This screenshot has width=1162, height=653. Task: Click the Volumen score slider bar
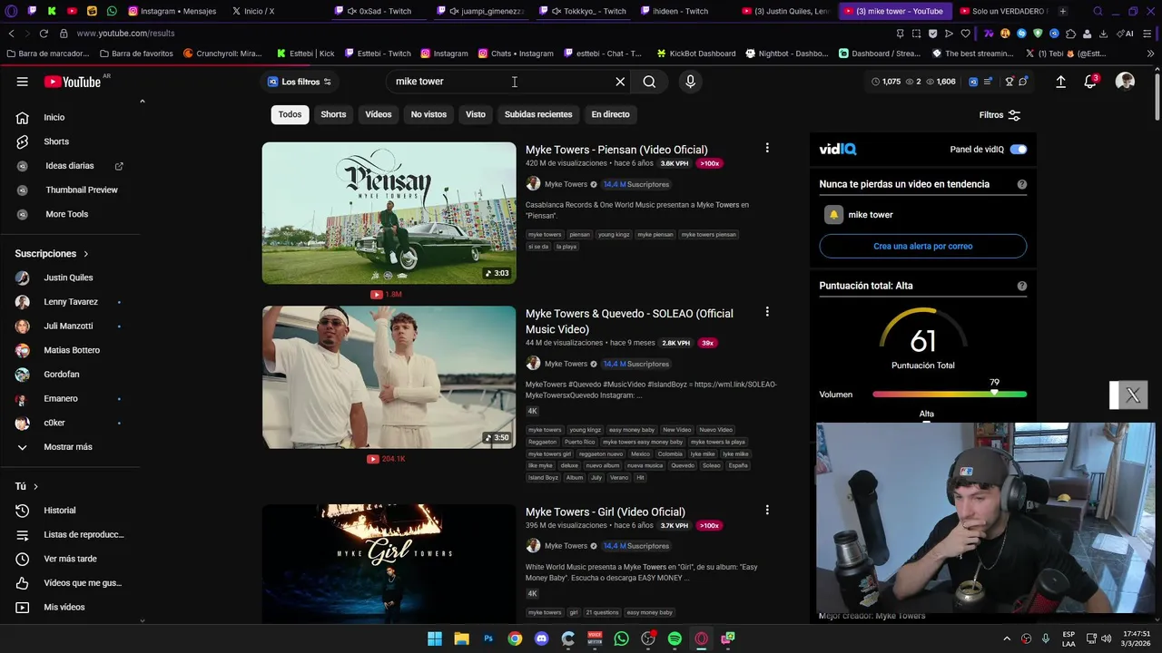tap(950, 395)
